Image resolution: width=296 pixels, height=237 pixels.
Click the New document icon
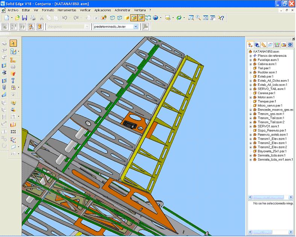click(7, 18)
